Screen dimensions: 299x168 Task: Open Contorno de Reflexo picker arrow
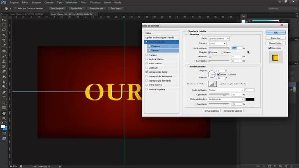[x=215, y=84]
